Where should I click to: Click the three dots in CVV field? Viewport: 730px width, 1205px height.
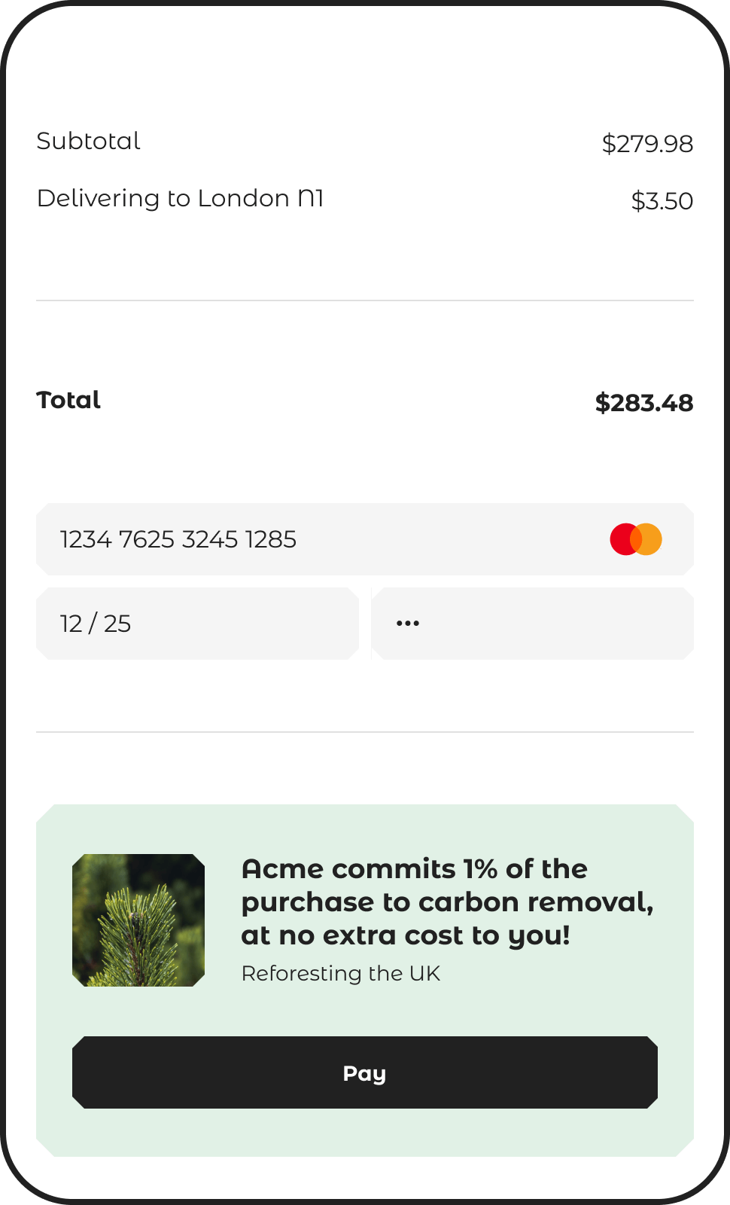coord(408,624)
